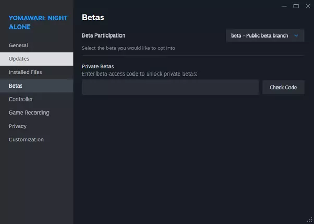Open the Privacy tab
Image resolution: width=314 pixels, height=224 pixels.
click(18, 126)
